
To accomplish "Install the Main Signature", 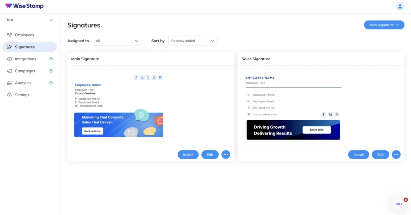I will (x=188, y=155).
